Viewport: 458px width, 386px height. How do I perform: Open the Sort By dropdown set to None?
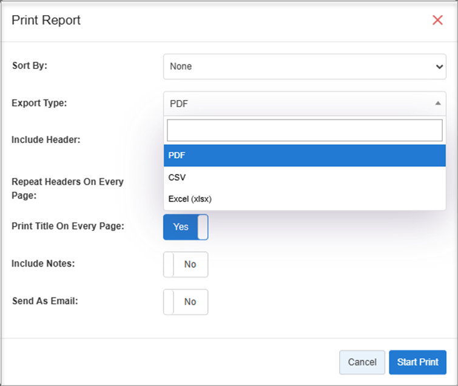pyautogui.click(x=305, y=67)
